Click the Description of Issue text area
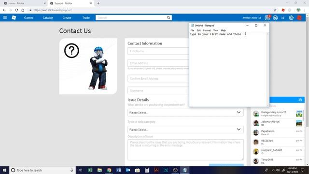This screenshot has width=309, height=174. [185, 150]
